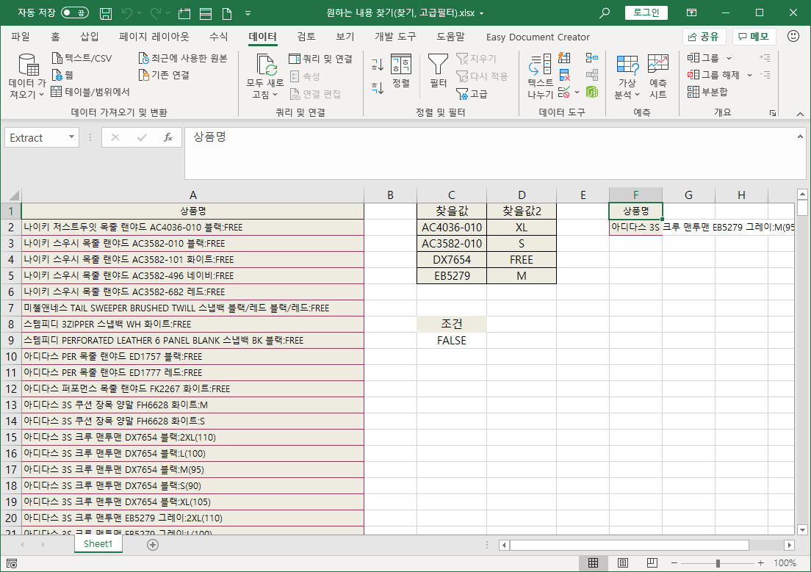Click 부분합 subtotal button

coord(707,92)
